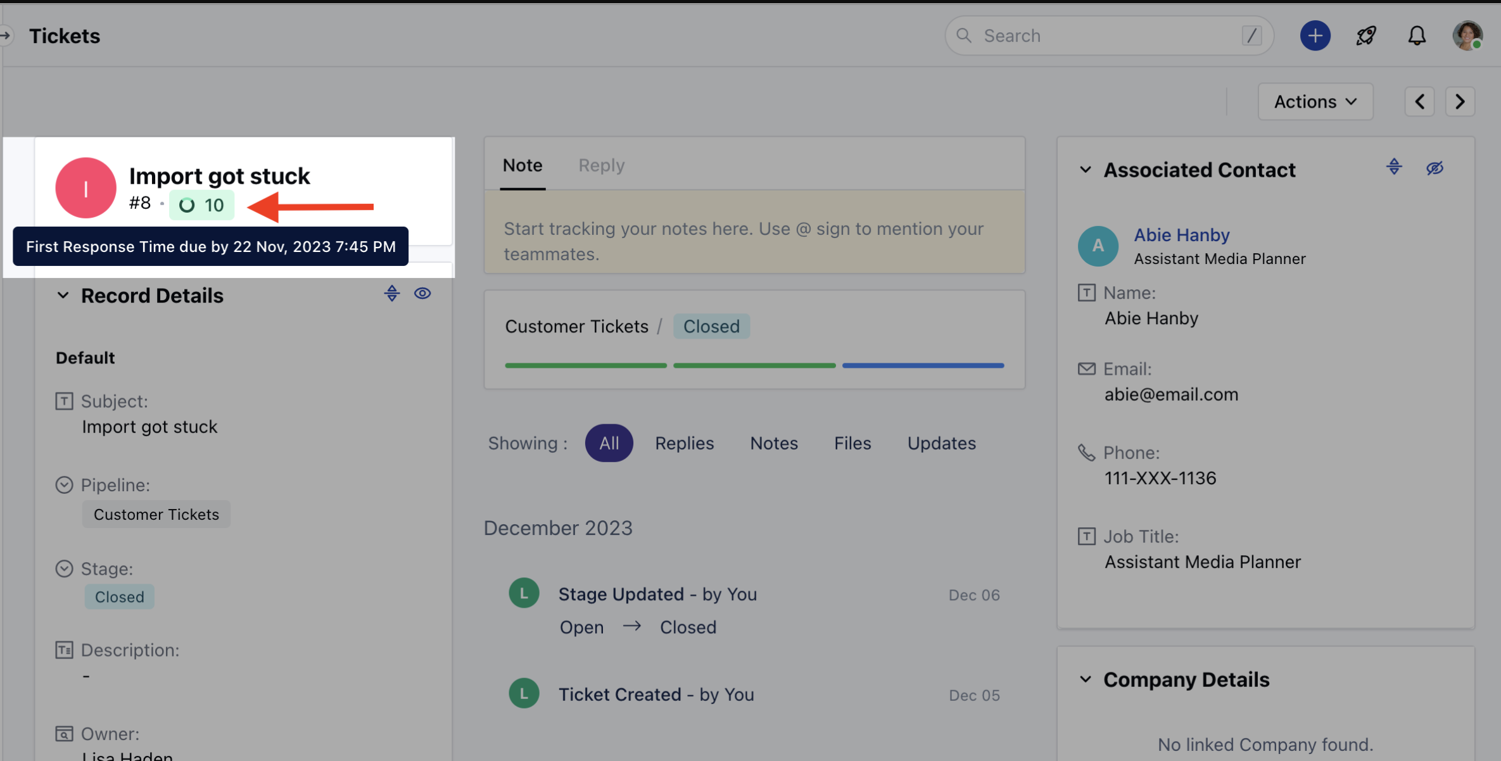Open the Abie Hanby contact link

click(x=1181, y=235)
